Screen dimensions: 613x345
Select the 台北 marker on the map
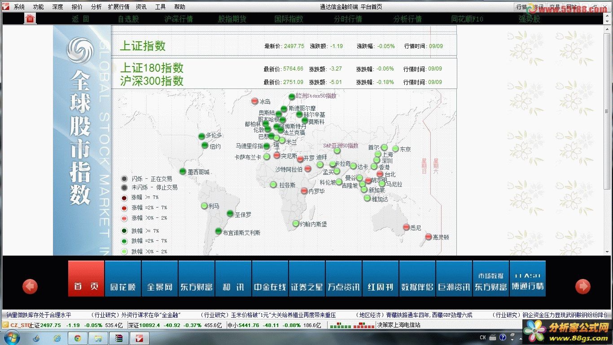(x=380, y=174)
